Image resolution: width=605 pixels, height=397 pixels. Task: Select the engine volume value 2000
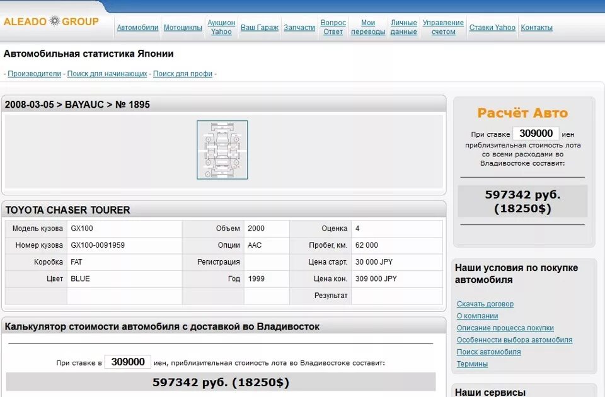[256, 228]
